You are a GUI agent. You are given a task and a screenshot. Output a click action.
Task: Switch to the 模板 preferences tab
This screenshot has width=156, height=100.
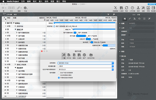74,56
